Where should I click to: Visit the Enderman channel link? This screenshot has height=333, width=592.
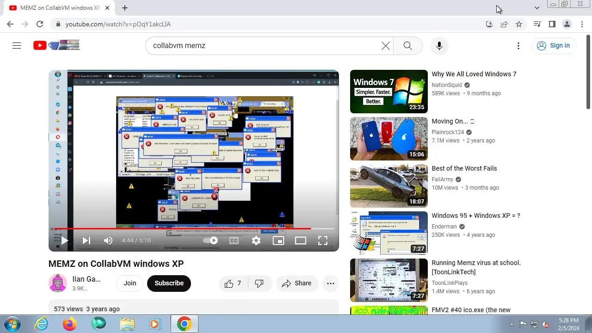(444, 227)
